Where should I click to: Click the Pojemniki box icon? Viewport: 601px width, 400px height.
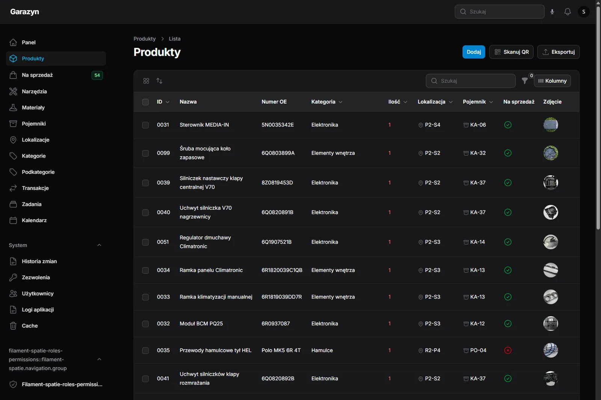click(x=13, y=124)
